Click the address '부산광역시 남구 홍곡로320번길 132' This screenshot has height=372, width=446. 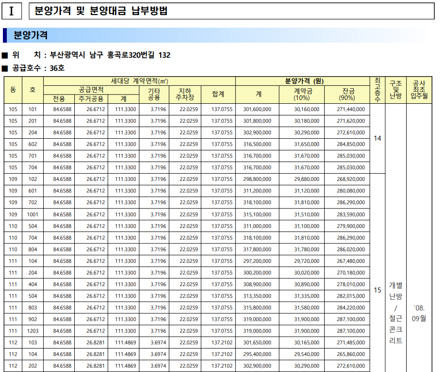(110, 55)
